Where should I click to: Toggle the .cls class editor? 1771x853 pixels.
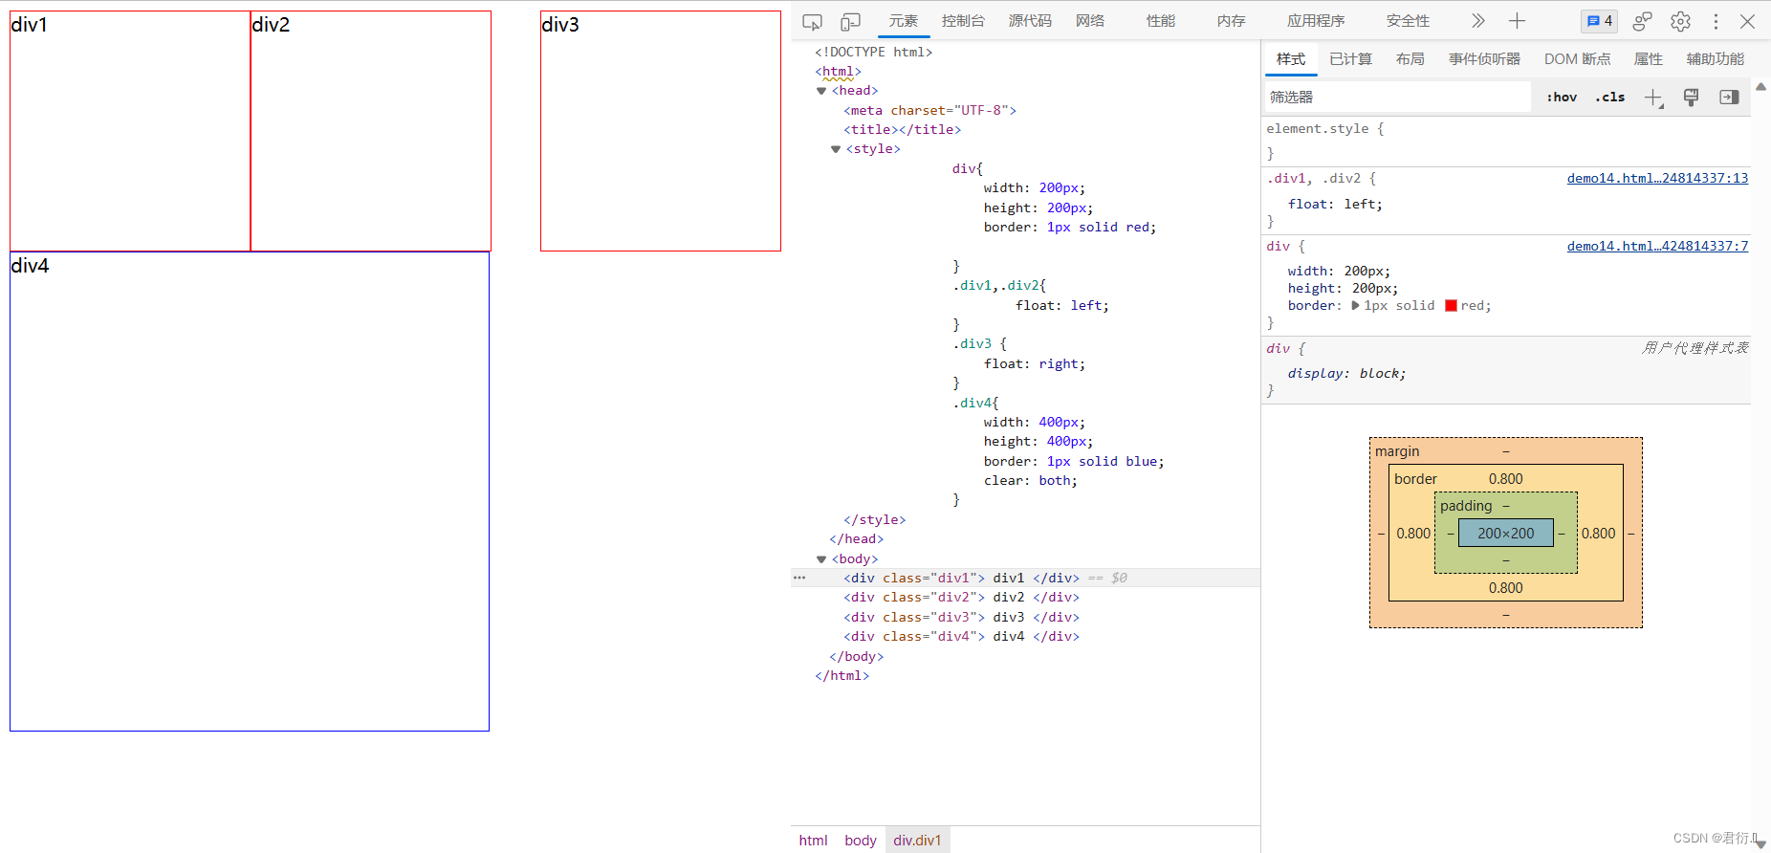point(1610,98)
